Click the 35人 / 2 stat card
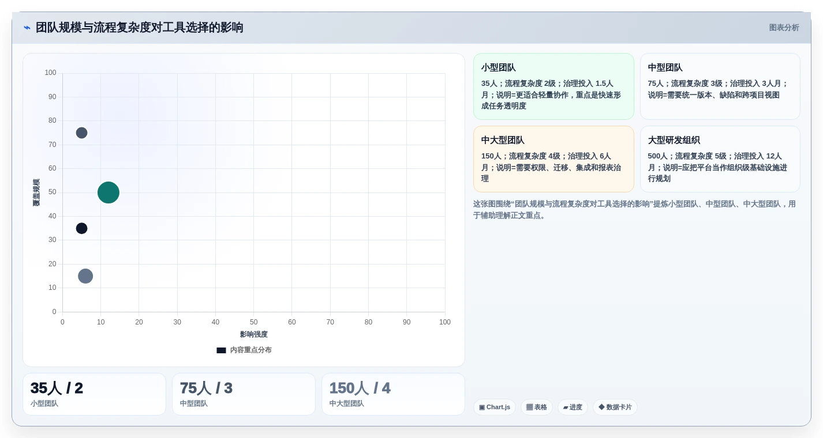Screen dimensions: 823x438 click(94, 394)
